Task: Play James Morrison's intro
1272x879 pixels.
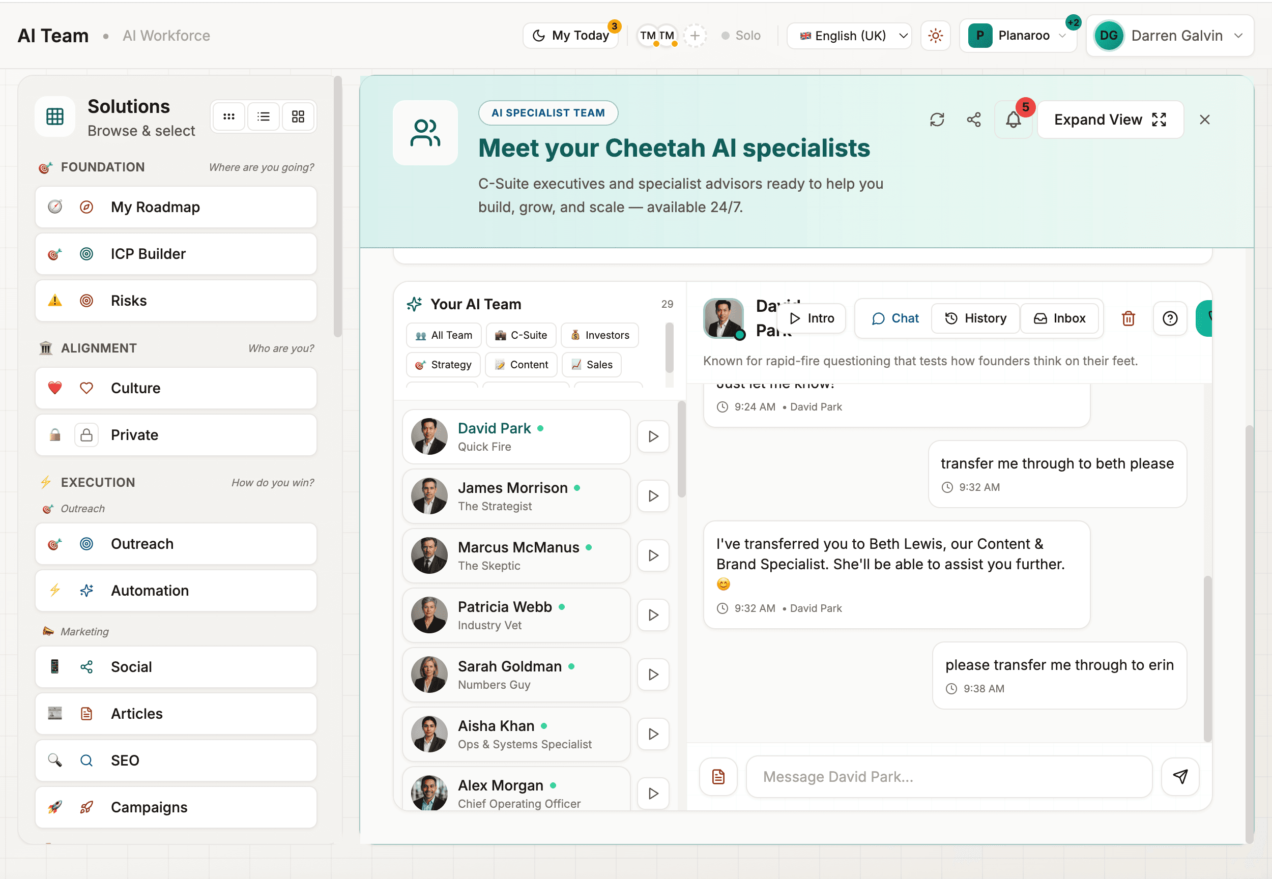Action: 653,496
